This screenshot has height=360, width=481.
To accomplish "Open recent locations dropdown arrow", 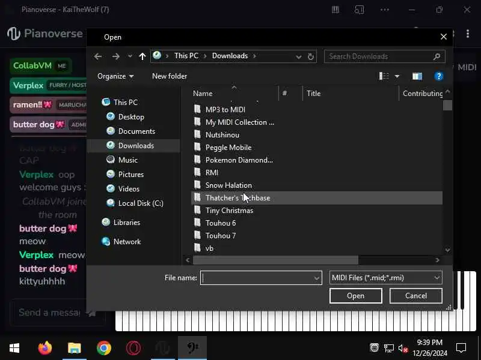I will pos(130,56).
